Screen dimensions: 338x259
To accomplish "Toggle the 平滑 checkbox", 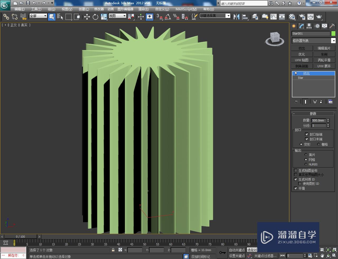I will (295, 188).
